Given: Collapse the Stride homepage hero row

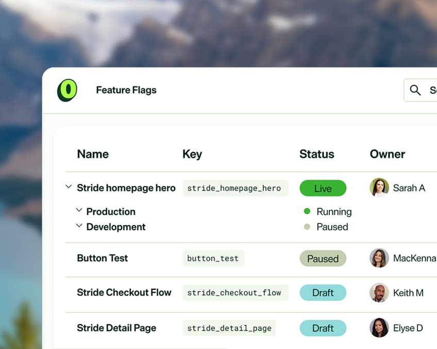Looking at the screenshot, I should (x=69, y=186).
